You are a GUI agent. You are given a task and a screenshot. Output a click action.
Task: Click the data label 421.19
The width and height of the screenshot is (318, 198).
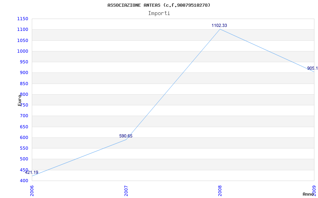[x=32, y=172]
